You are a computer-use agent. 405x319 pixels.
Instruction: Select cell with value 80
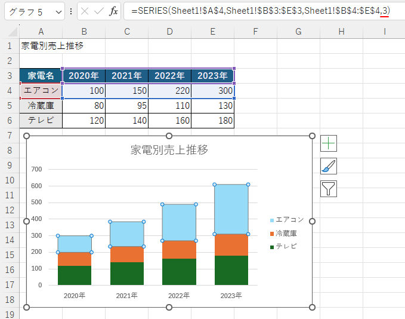pos(84,106)
